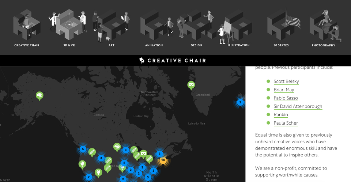
Task: Open the 3D & VR category
Action: point(68,25)
